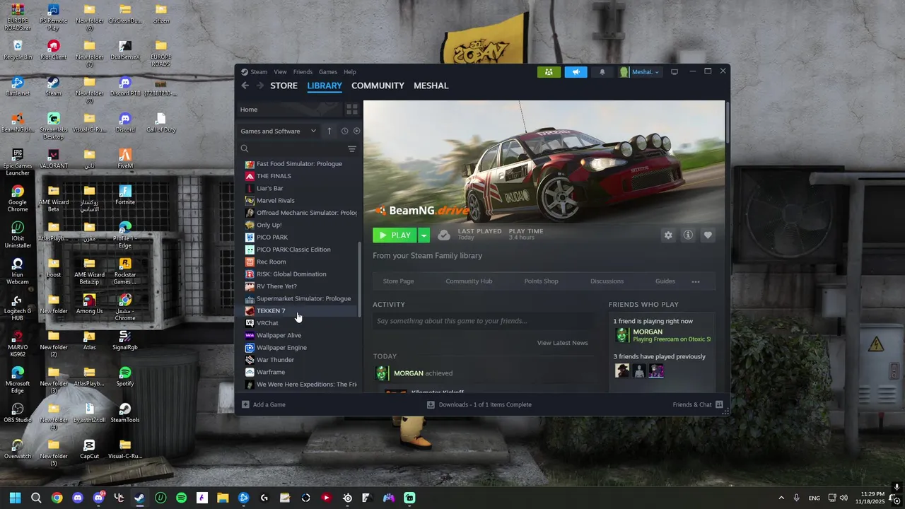Open VALORANT desktop shortcut

54,158
